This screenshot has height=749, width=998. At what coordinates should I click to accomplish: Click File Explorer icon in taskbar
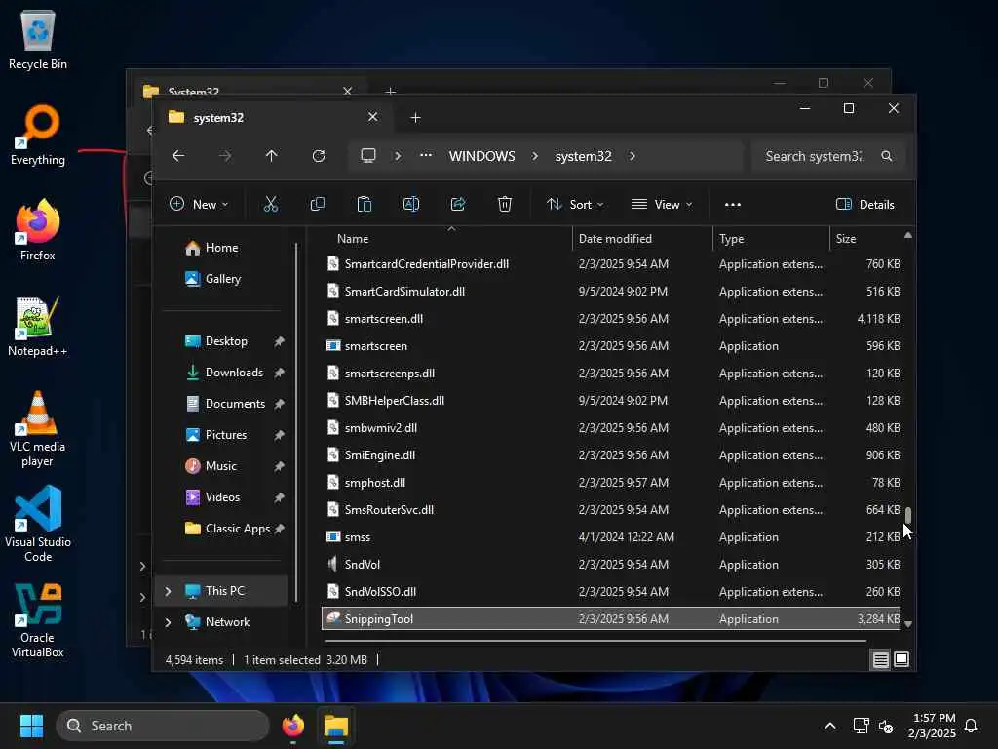click(x=335, y=726)
